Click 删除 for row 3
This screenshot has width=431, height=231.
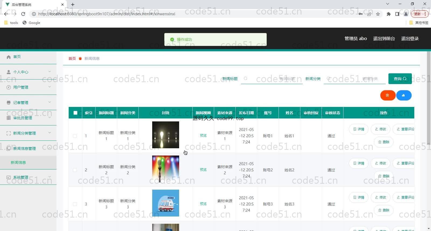pyautogui.click(x=384, y=210)
